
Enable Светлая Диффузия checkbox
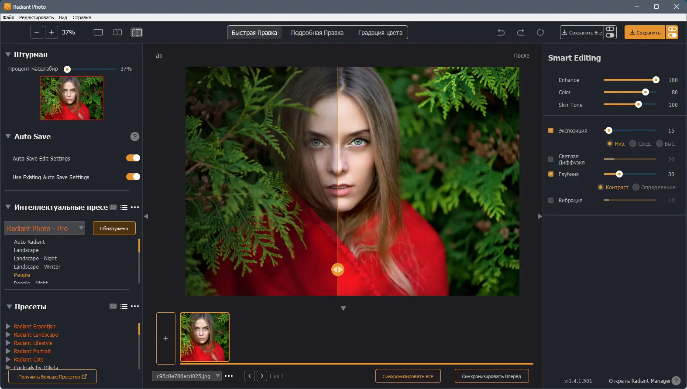pyautogui.click(x=551, y=159)
